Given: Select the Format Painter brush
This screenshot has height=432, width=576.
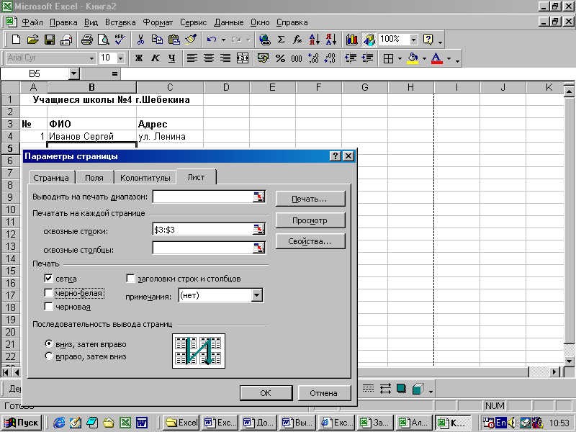Looking at the screenshot, I should (x=191, y=40).
